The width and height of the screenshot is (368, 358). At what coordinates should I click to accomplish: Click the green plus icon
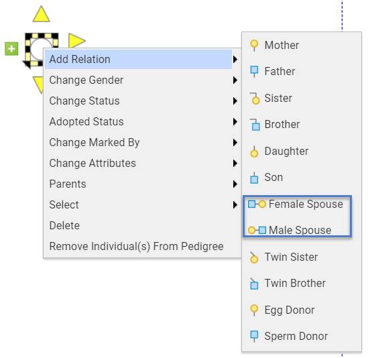(x=11, y=49)
